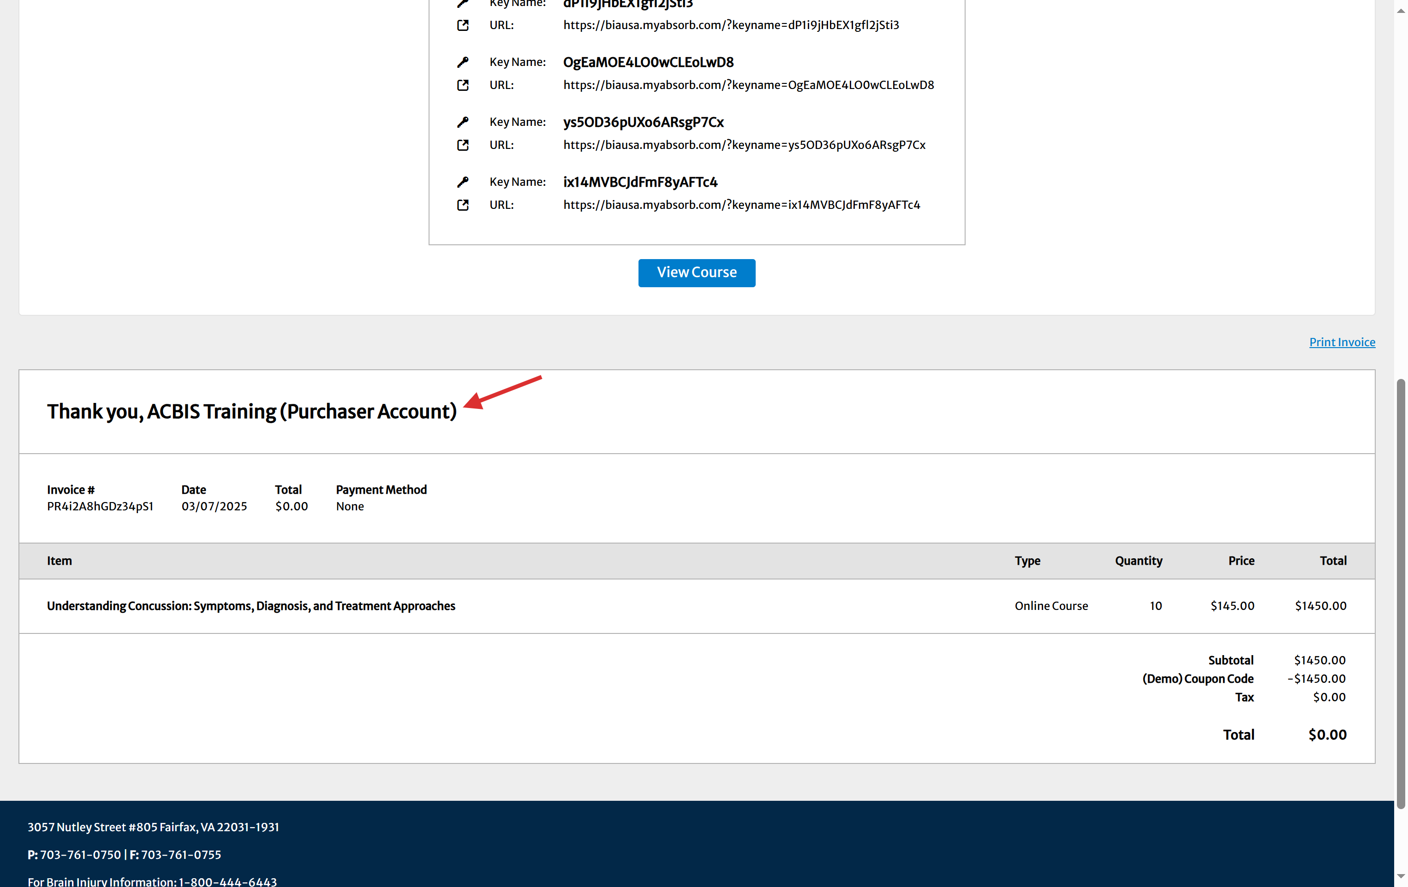Click the invoice date 03/07/2025
Viewport: 1408px width, 887px height.
pos(214,506)
